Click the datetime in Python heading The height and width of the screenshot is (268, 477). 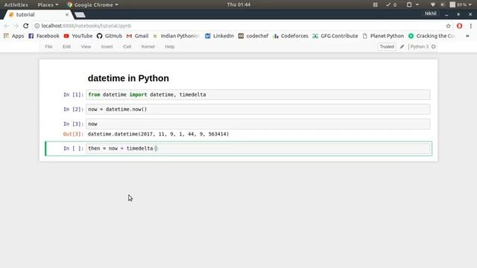(128, 78)
